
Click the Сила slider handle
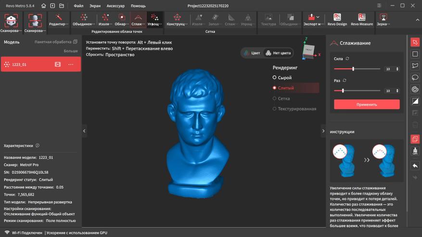[353, 69]
